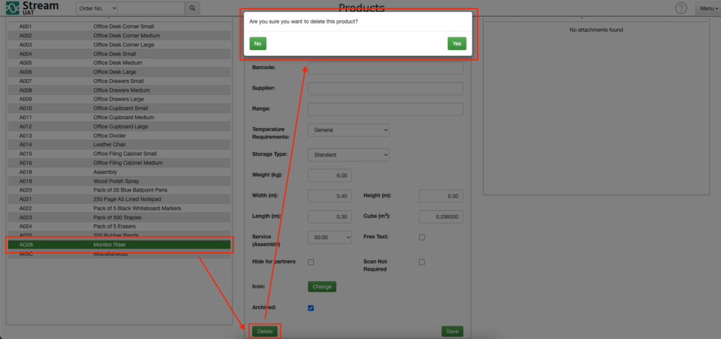Select the Leather Chair product row
The image size is (721, 339).
coord(119,144)
